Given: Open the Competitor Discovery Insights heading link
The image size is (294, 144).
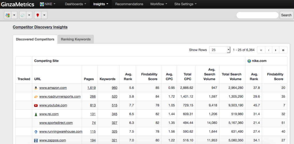Looking at the screenshot, I should pyautogui.click(x=40, y=27).
